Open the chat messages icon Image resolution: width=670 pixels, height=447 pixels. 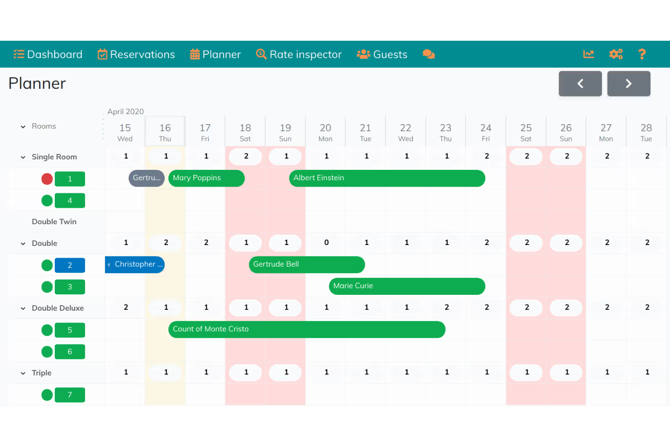[x=429, y=54]
